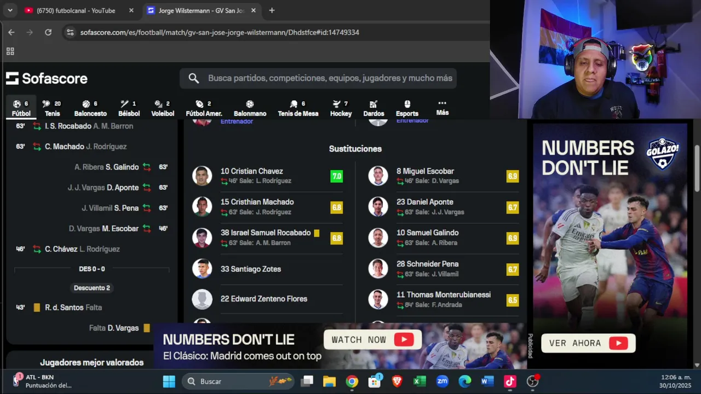This screenshot has height=394, width=701.
Task: Click substitution icon beside M. Escobar
Action: coord(147,229)
